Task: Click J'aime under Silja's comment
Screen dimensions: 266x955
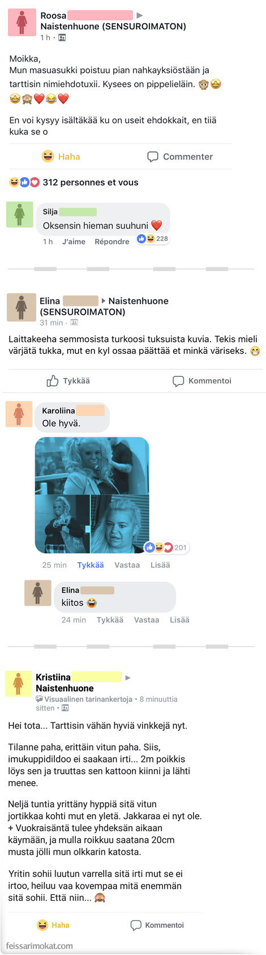Action: (74, 241)
